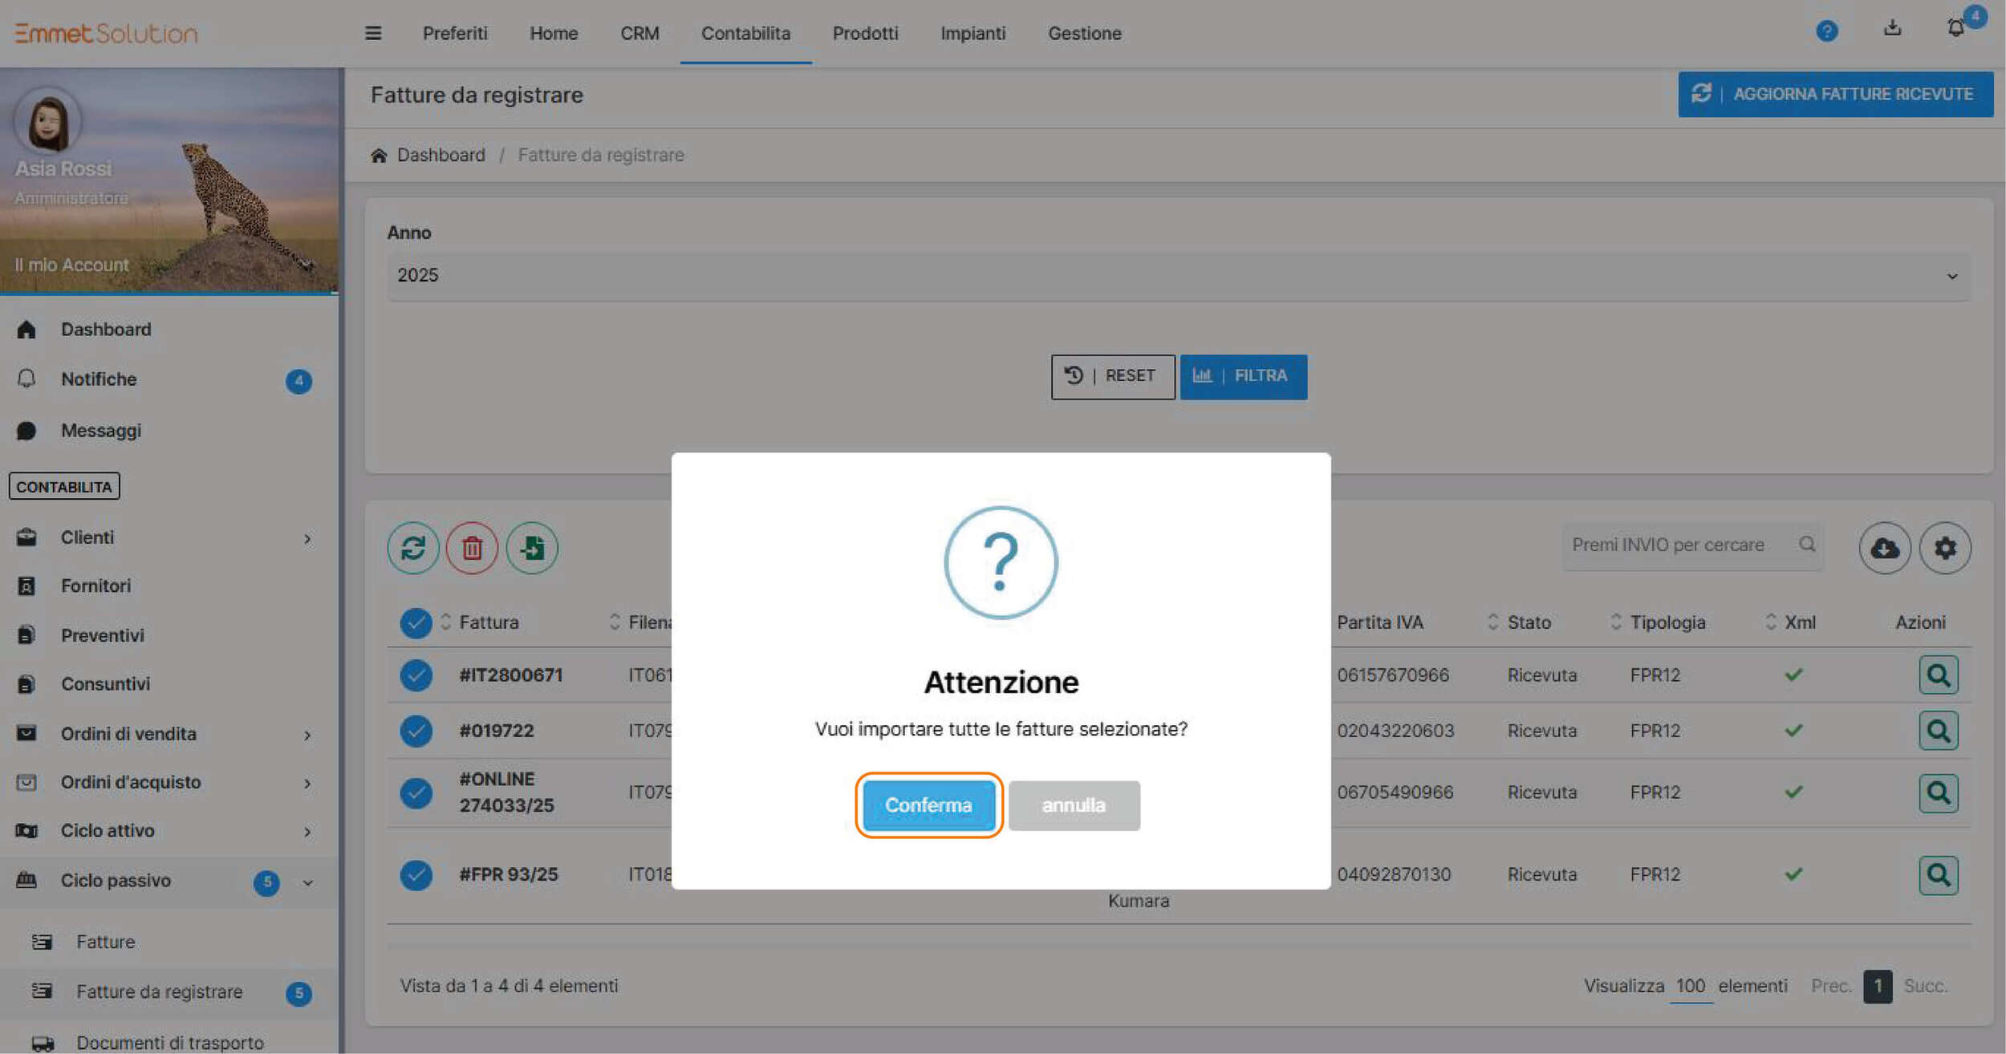The image size is (2006, 1054).
Task: Uncheck the select-all invoices checkbox
Action: click(416, 622)
